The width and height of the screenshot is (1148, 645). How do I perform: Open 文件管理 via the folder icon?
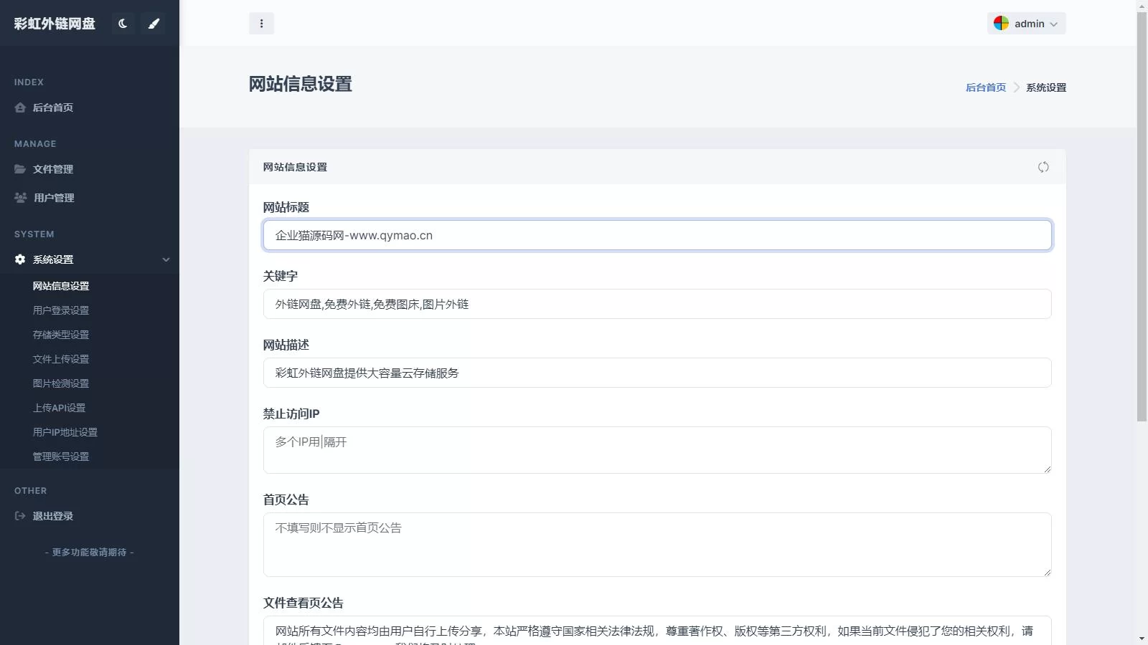click(x=19, y=169)
